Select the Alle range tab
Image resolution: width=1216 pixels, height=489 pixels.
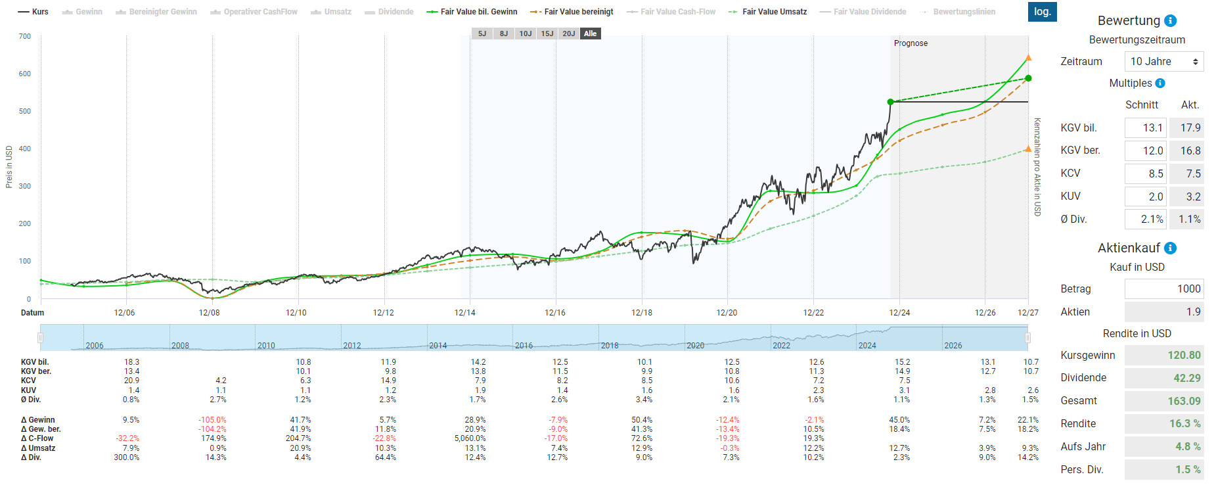[x=591, y=34]
